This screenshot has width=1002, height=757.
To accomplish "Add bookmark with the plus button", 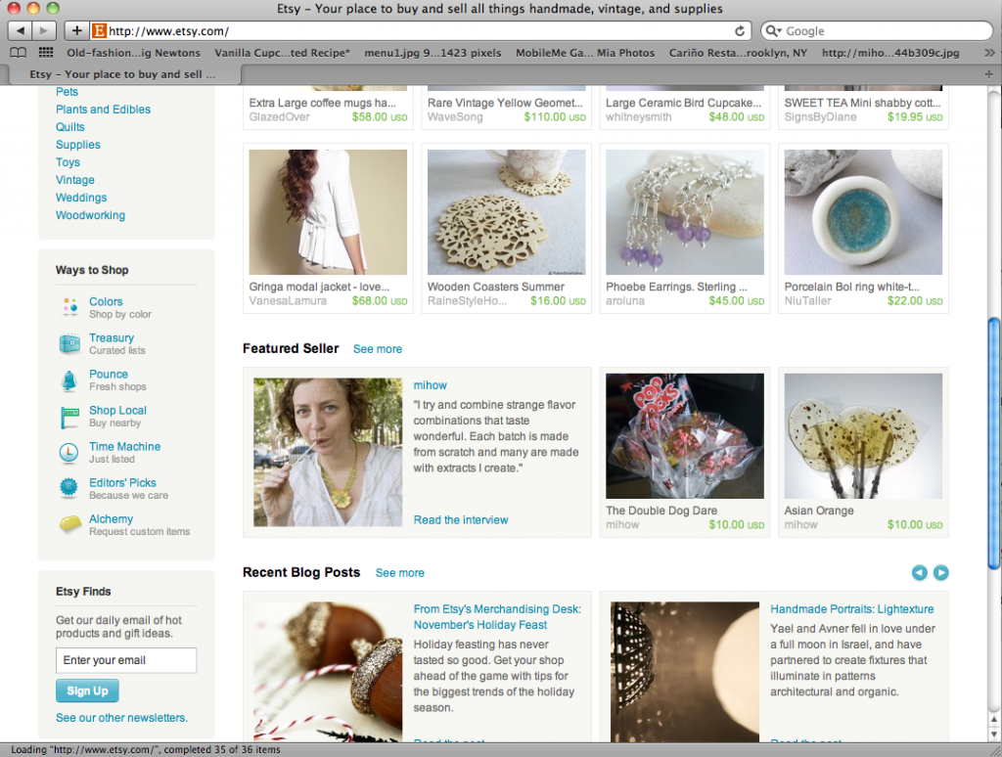I will tap(76, 30).
